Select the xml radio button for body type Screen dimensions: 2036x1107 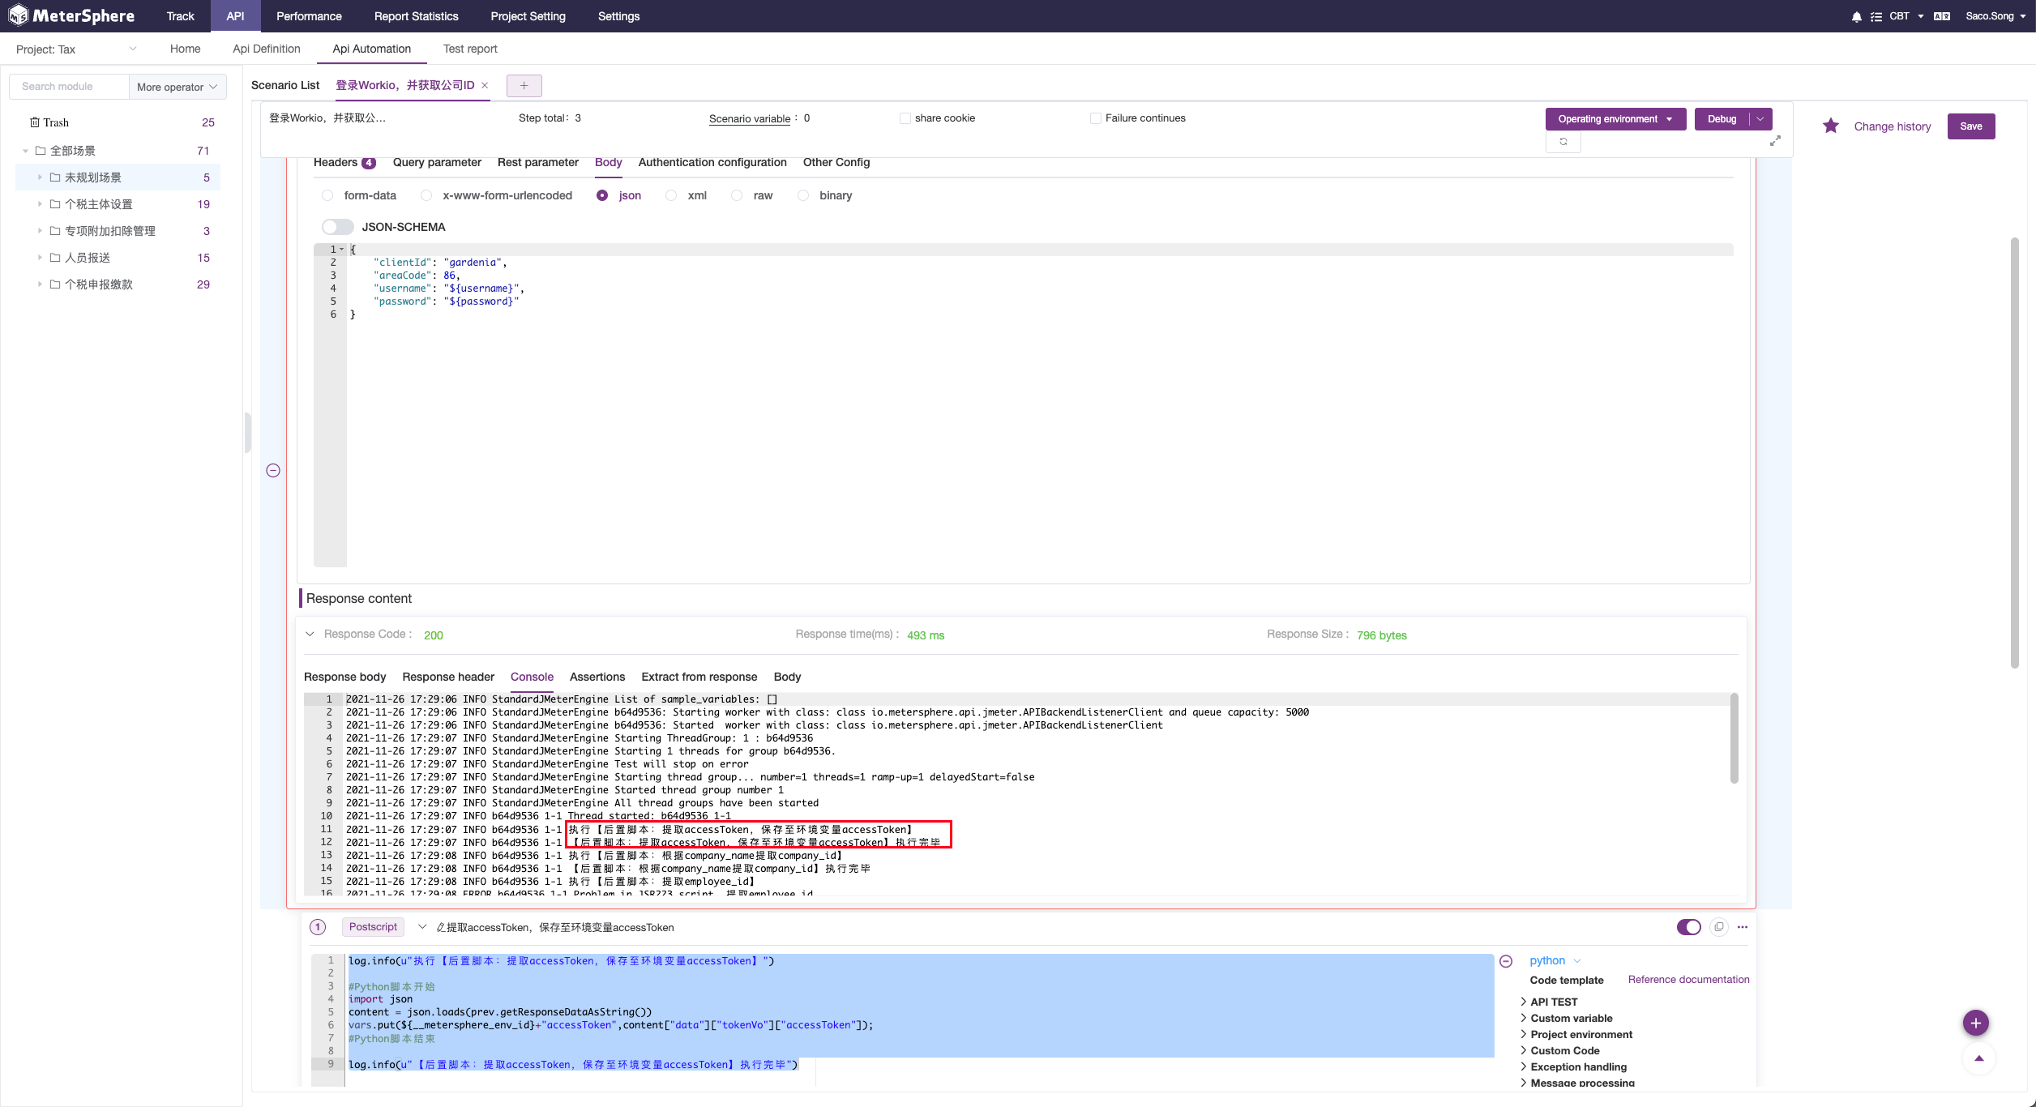click(671, 195)
